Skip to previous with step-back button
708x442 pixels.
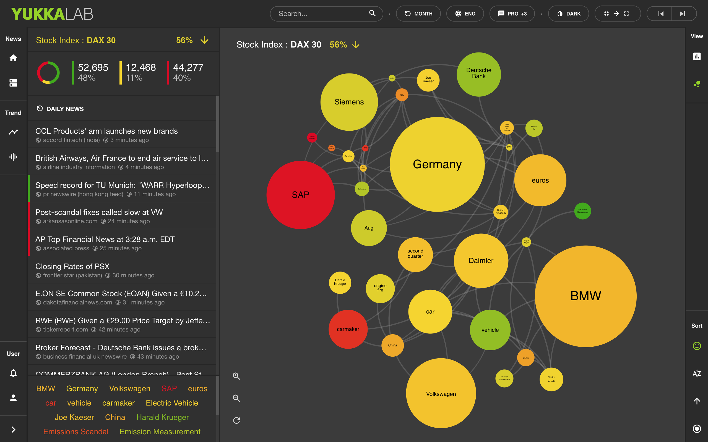point(661,14)
